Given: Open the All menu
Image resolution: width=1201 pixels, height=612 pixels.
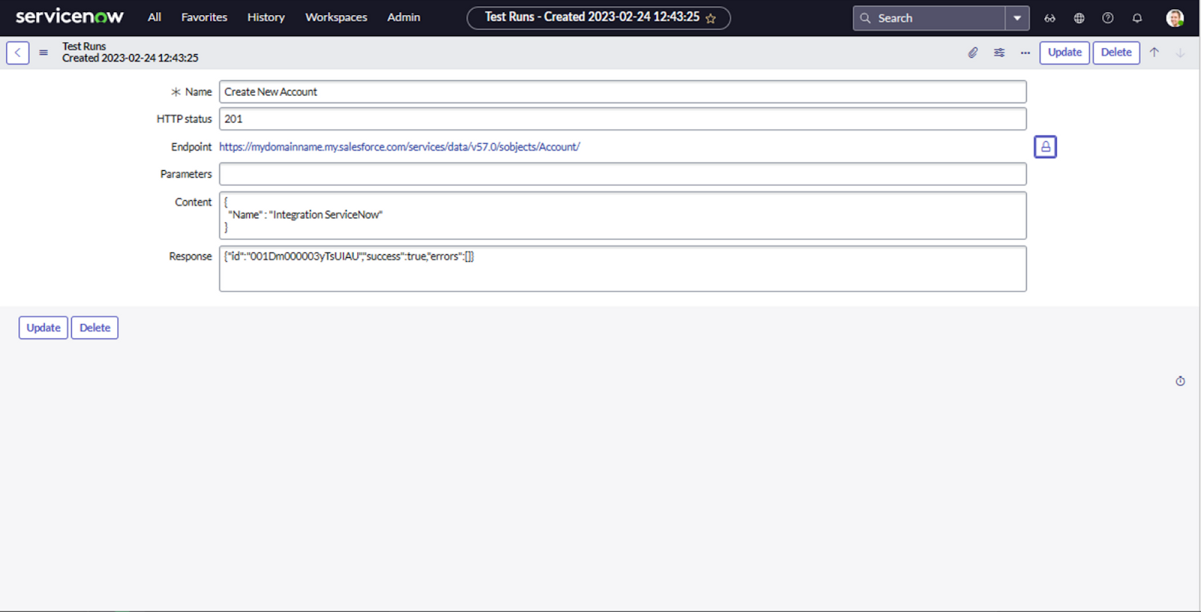Looking at the screenshot, I should coord(155,17).
